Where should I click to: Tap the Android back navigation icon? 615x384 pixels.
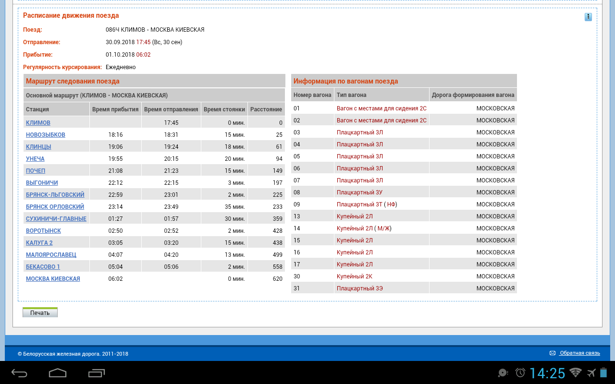point(20,373)
